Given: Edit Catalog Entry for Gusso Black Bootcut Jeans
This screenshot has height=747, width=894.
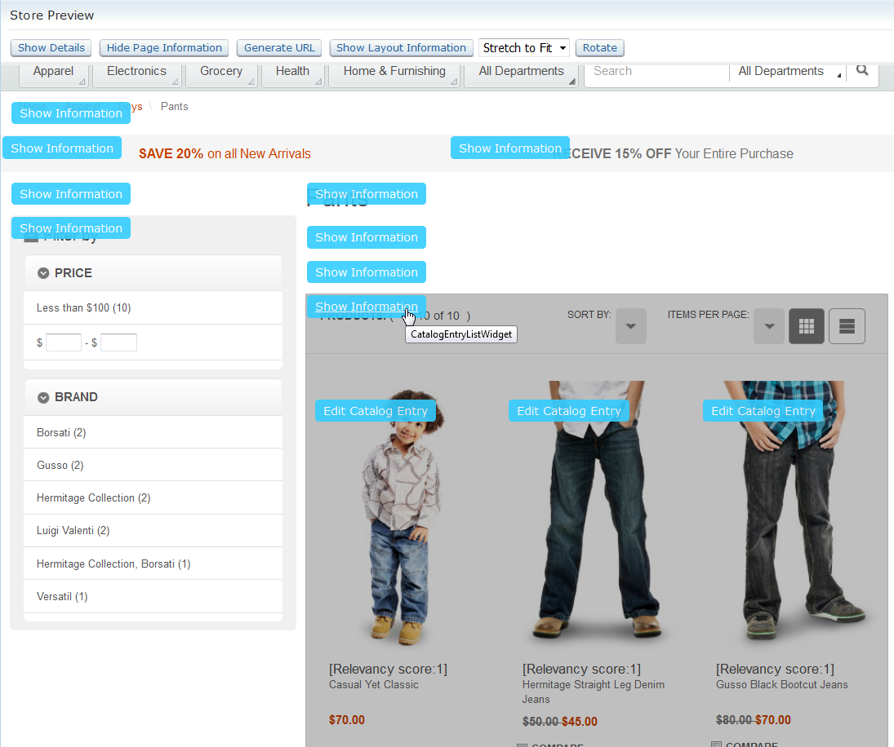Looking at the screenshot, I should tap(763, 411).
